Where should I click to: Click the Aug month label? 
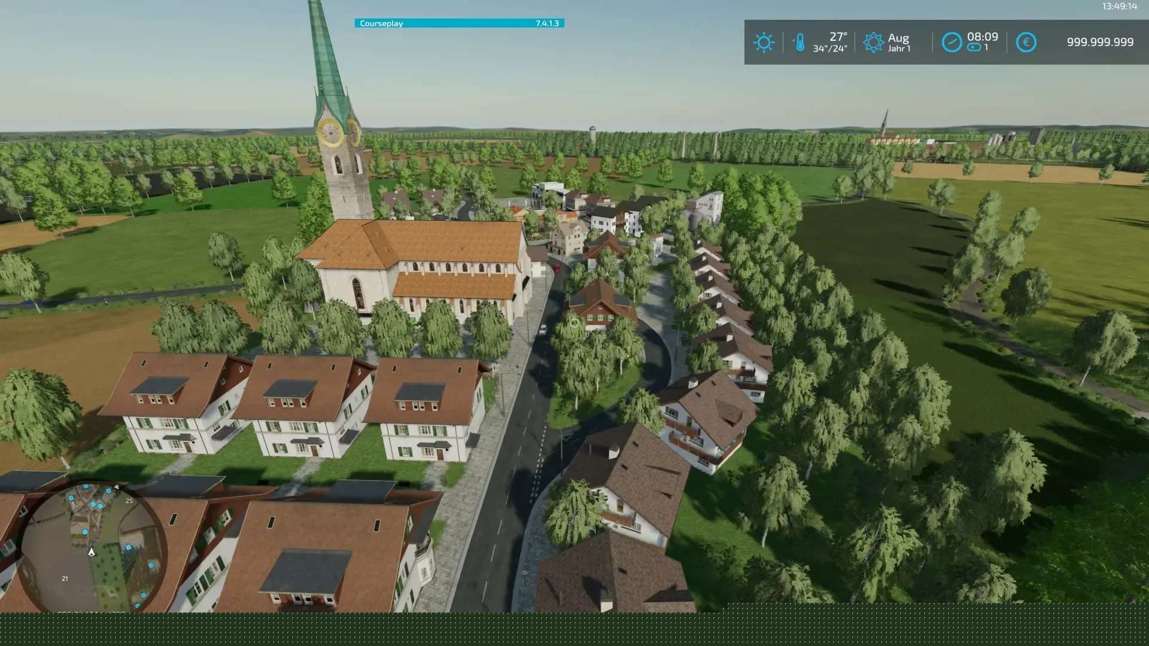898,38
